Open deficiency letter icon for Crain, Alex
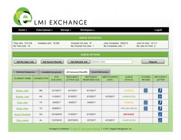The width and height of the screenshot is (181, 140). coord(160,103)
